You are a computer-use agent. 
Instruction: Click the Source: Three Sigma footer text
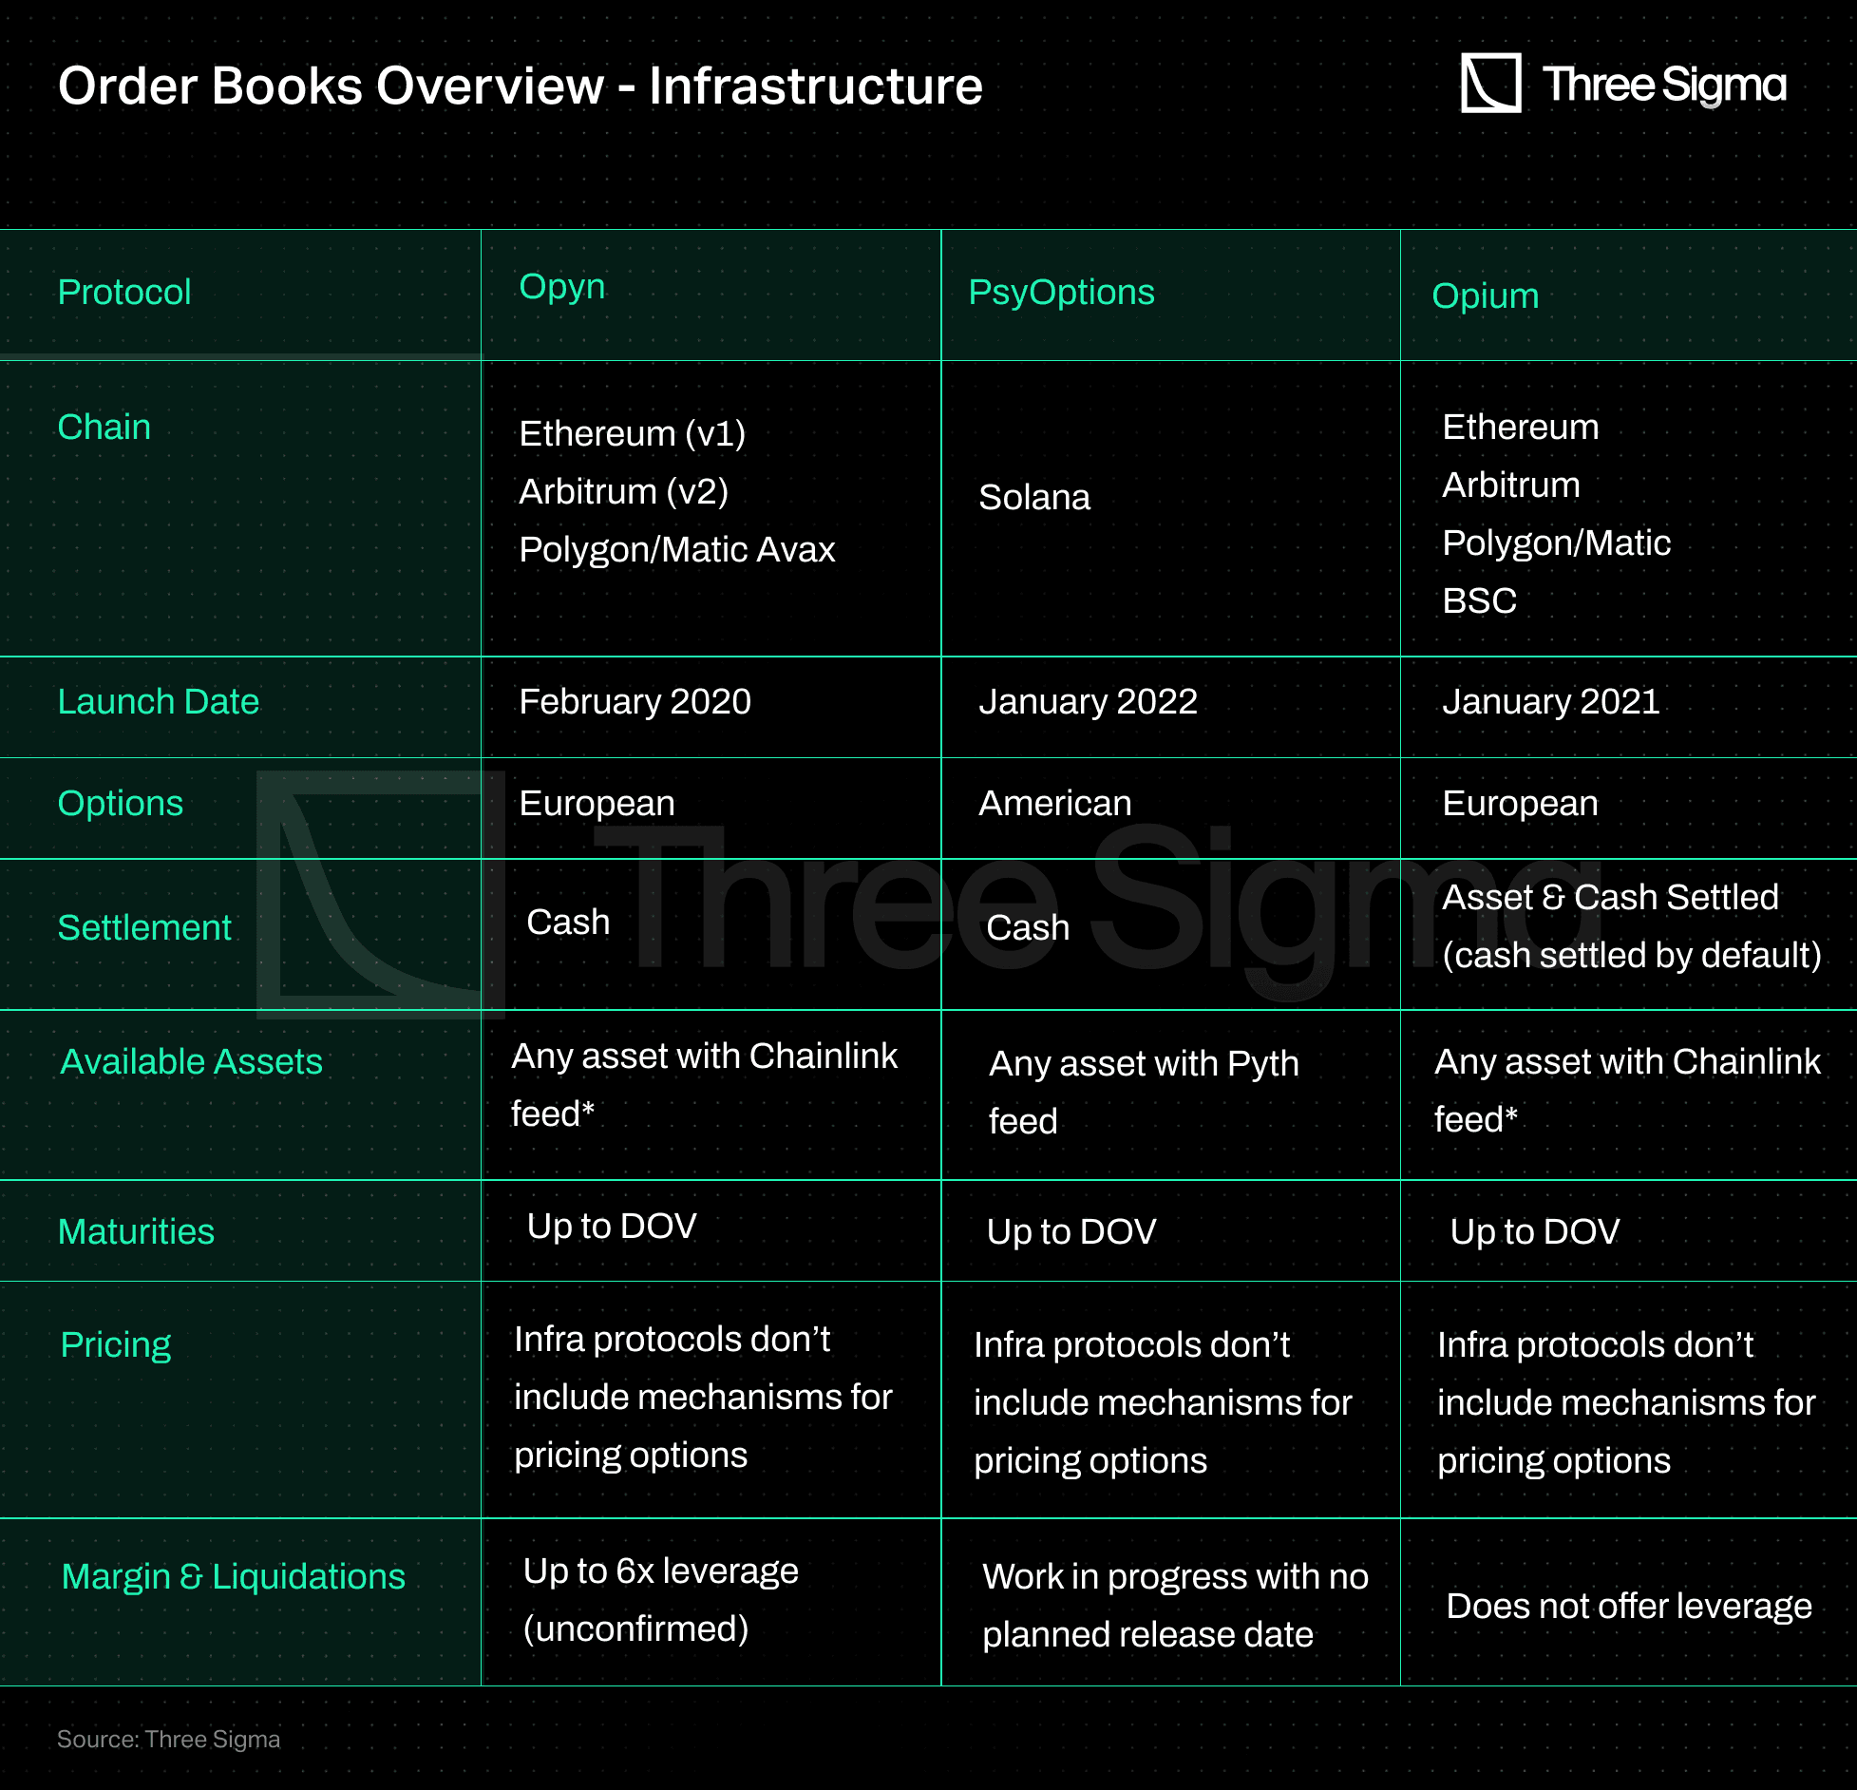click(x=168, y=1739)
